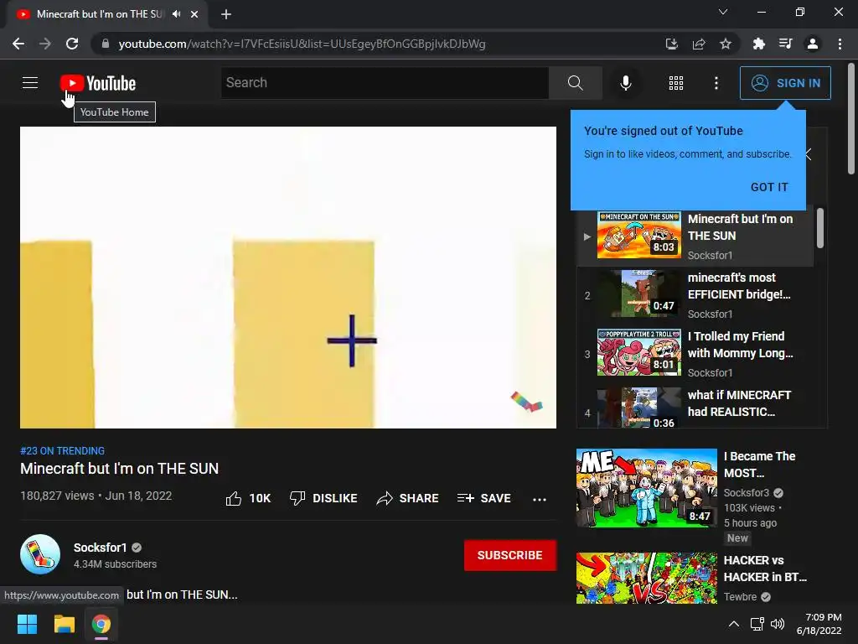This screenshot has width=858, height=644.
Task: Open the volume tray icon
Action: coord(778,624)
